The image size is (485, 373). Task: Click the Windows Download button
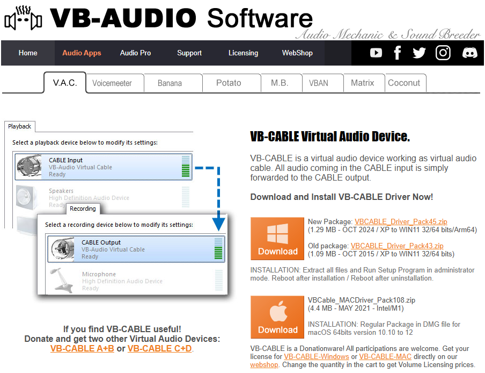pos(277,239)
